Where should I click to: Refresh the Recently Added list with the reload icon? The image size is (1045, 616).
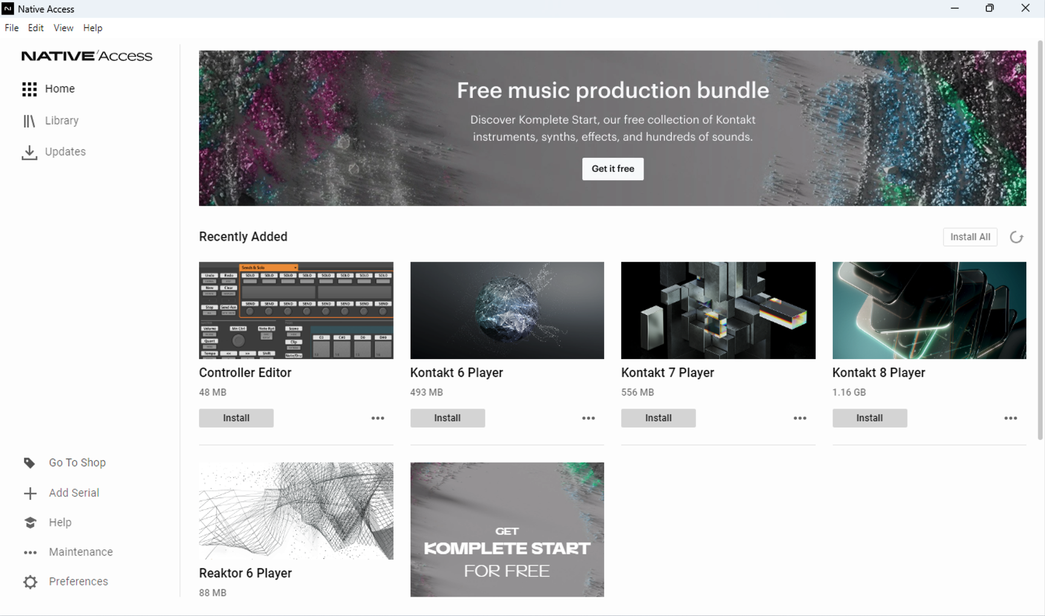point(1016,237)
